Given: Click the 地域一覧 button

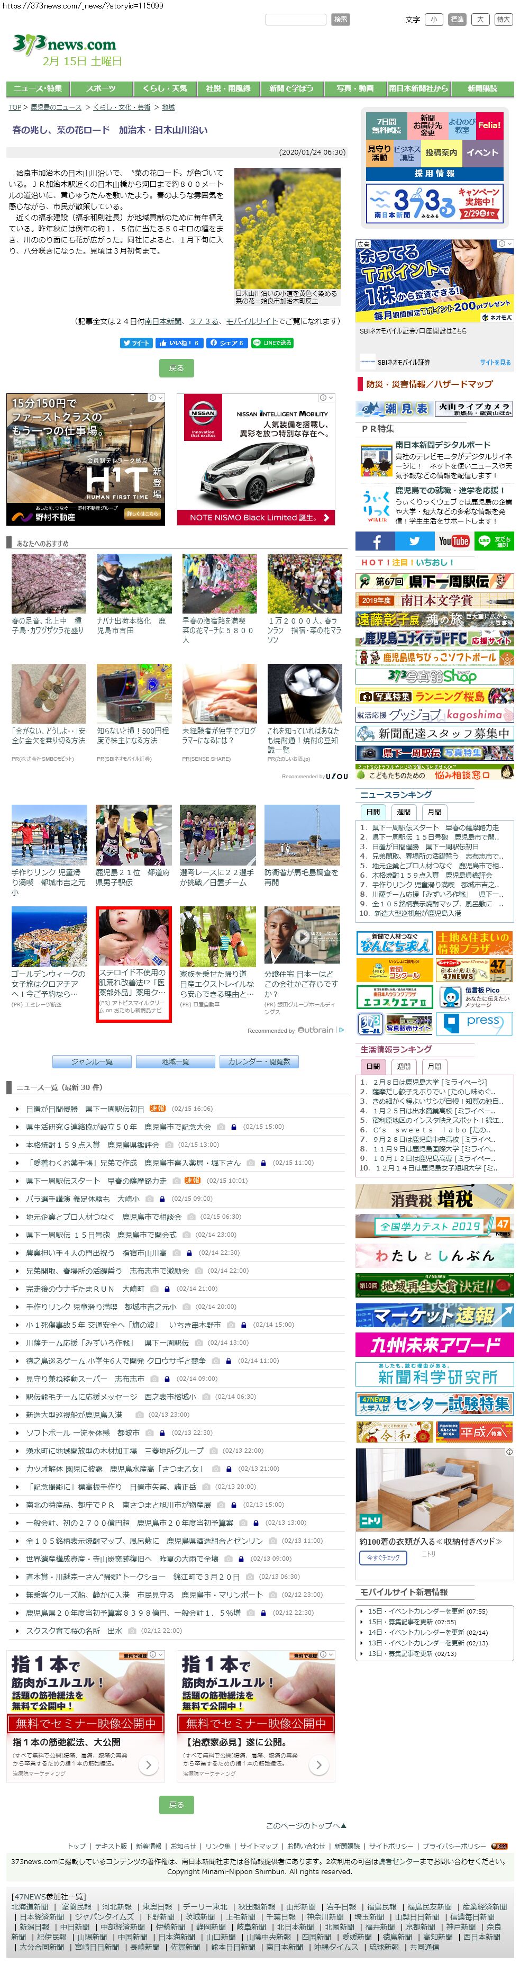Looking at the screenshot, I should [175, 1061].
